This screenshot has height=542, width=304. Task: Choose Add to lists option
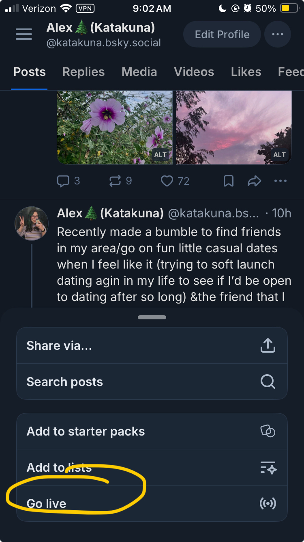click(x=152, y=468)
